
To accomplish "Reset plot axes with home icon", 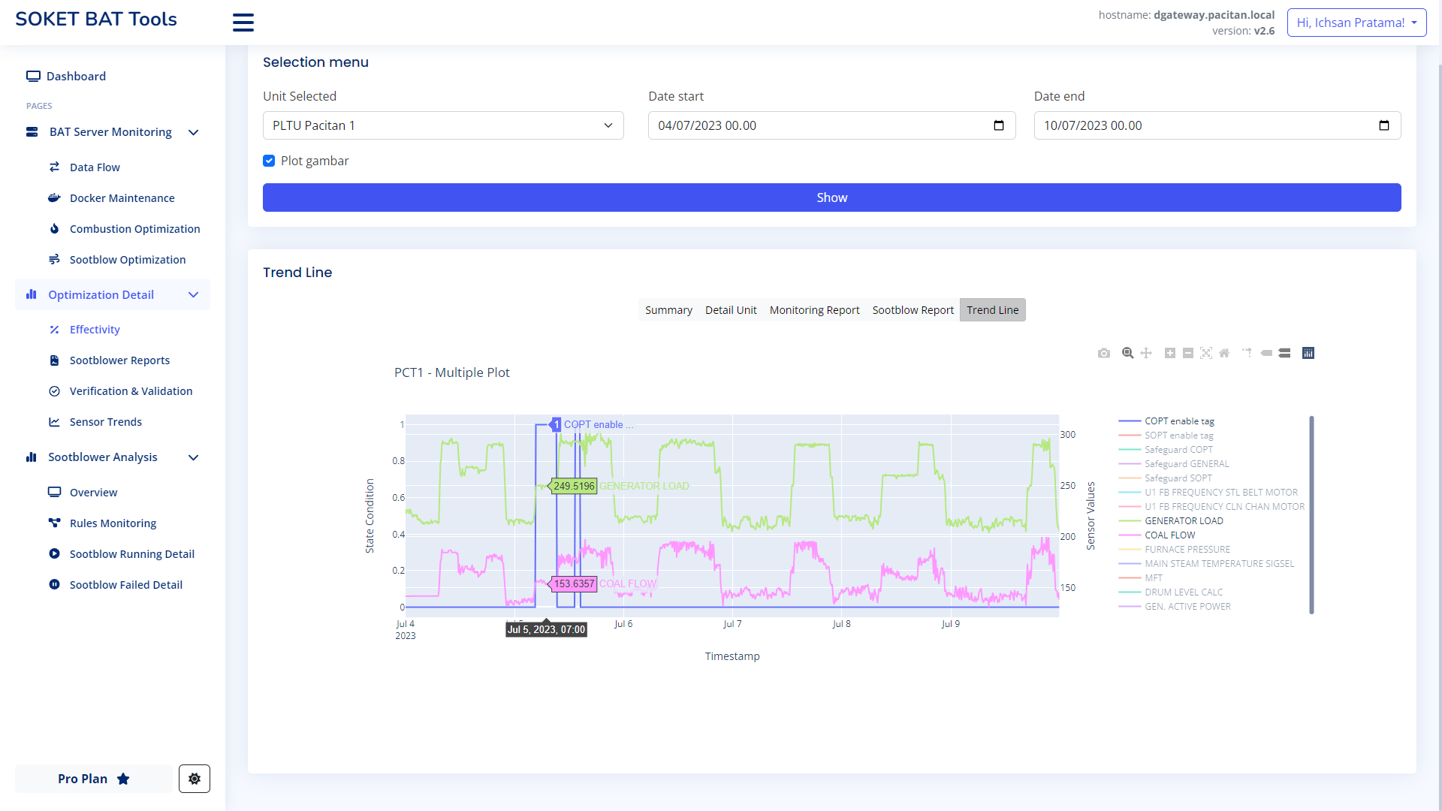I will [1224, 353].
